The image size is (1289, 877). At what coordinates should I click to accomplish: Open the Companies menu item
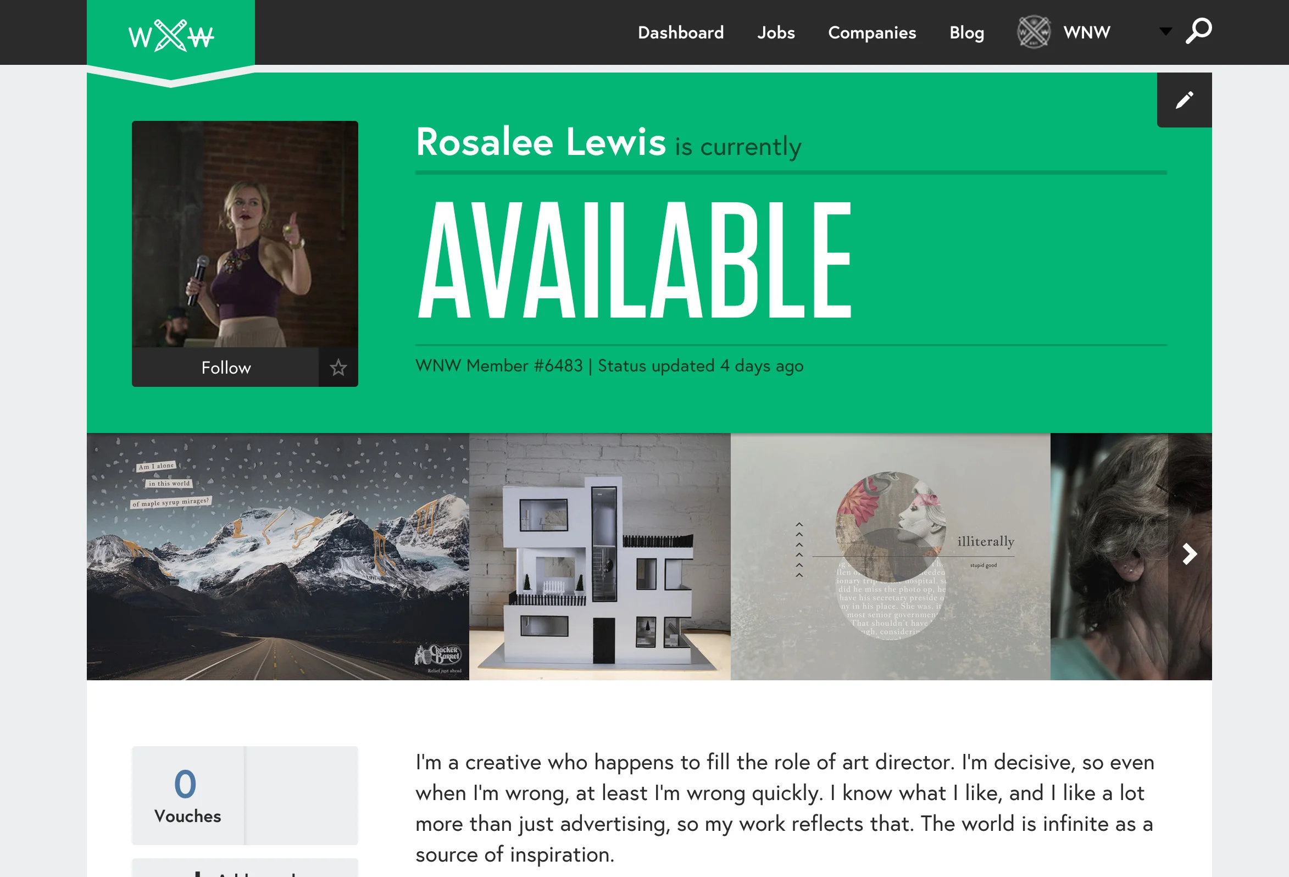point(872,33)
